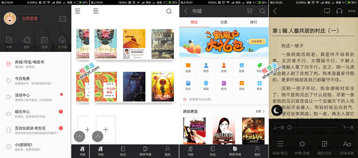Open the three-dot more menu in the reader
Viewport: 358px width, 158px height.
[352, 11]
